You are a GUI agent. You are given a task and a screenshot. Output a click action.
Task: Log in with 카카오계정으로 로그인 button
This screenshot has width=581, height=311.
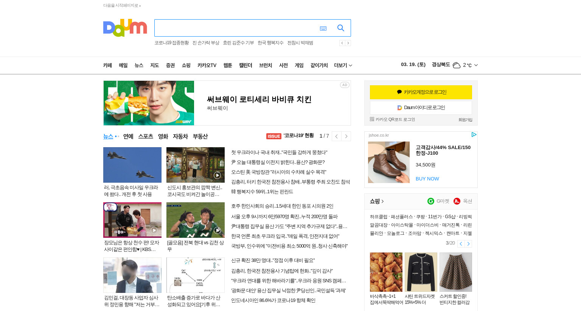pos(421,92)
